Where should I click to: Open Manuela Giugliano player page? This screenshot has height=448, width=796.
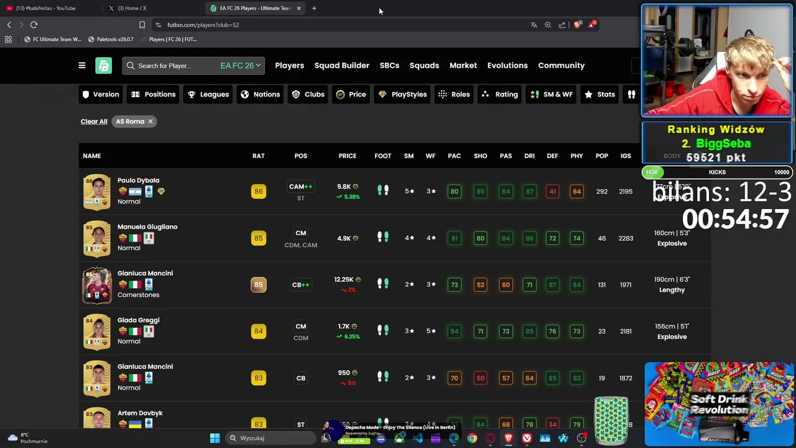click(147, 227)
